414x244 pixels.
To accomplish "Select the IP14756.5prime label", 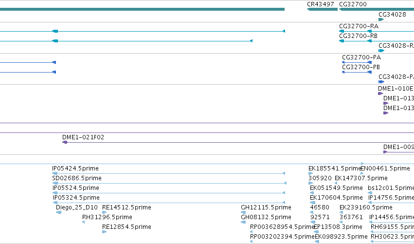I will coord(391,198).
